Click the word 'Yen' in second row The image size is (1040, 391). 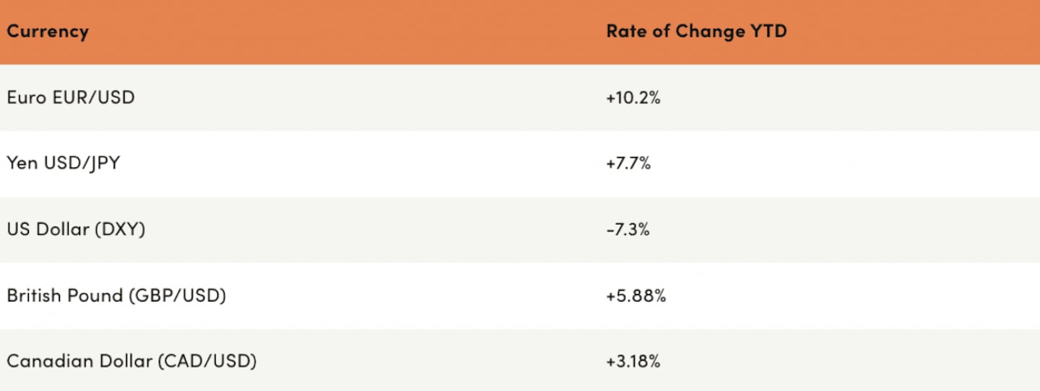click(x=22, y=164)
